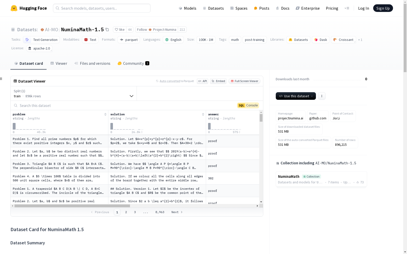
Task: Open Enterprise in the top navigation
Action: (308, 8)
